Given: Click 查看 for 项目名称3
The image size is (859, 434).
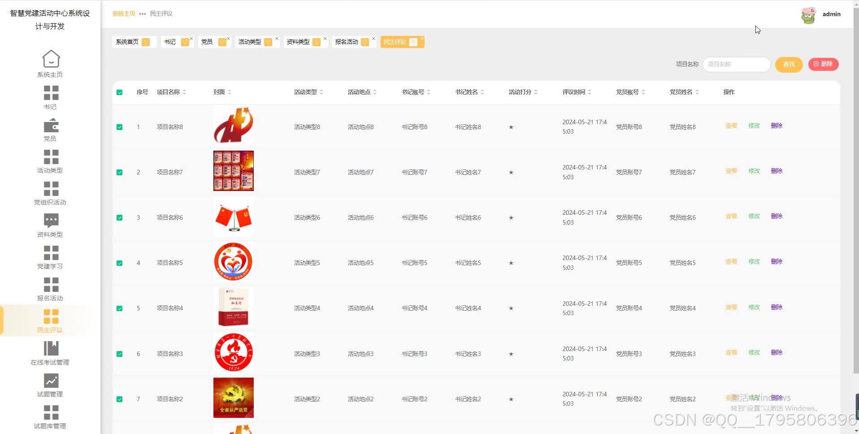Looking at the screenshot, I should (731, 353).
